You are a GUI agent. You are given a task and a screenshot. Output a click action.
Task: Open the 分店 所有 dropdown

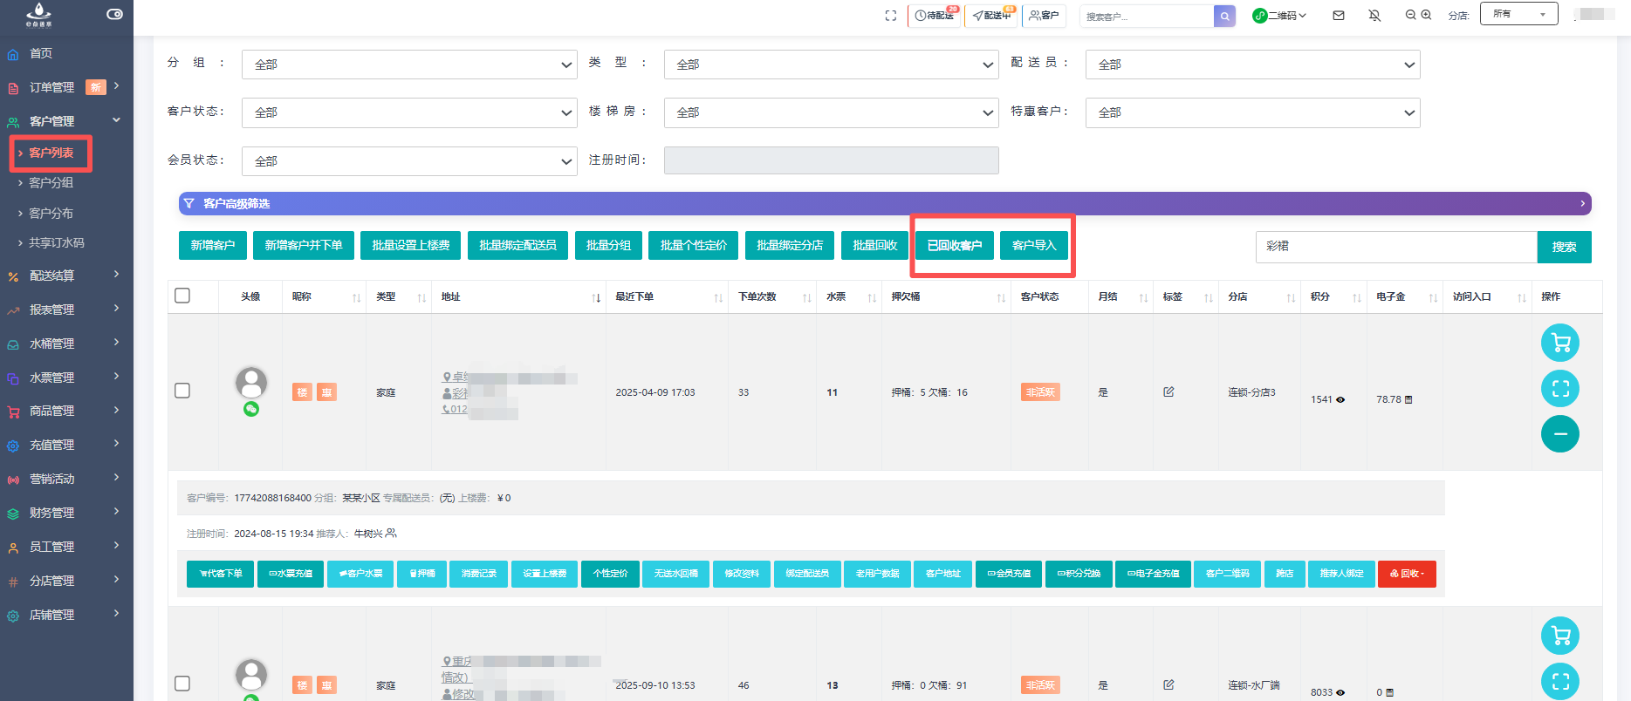[1518, 14]
